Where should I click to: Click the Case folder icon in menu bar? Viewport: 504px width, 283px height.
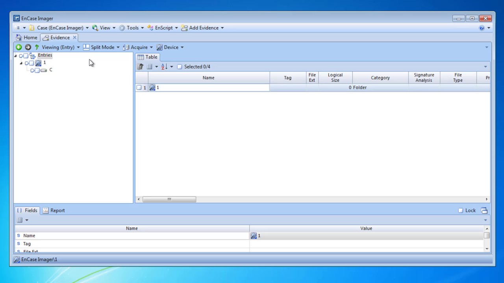coord(32,28)
